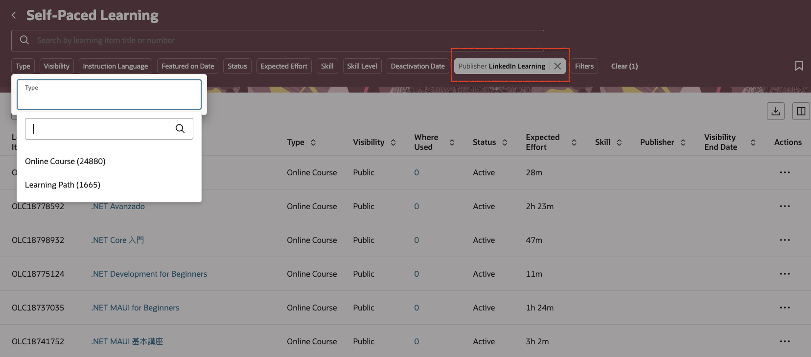Click Where Used count for .NET MAUI for Beginners
The image size is (811, 357).
[417, 308]
